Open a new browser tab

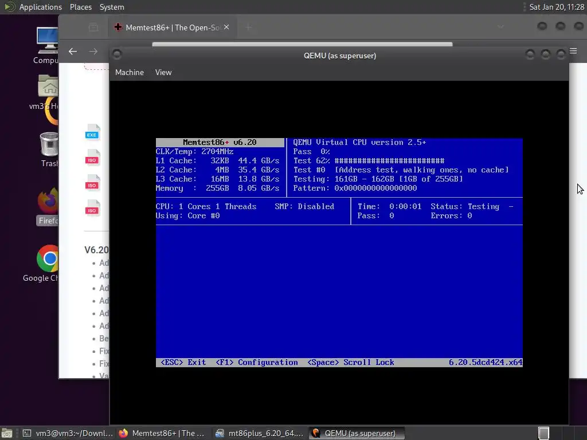pyautogui.click(x=248, y=27)
